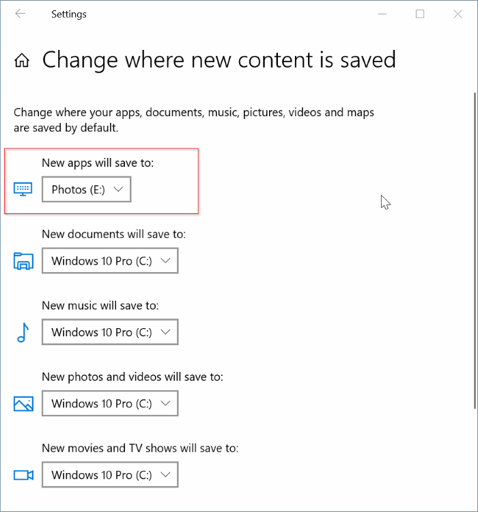Open new photos and videos drive dropdown

(110, 403)
